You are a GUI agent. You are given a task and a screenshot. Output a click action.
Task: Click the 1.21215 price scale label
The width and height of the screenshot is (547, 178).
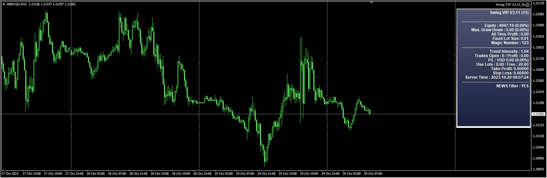(538, 125)
